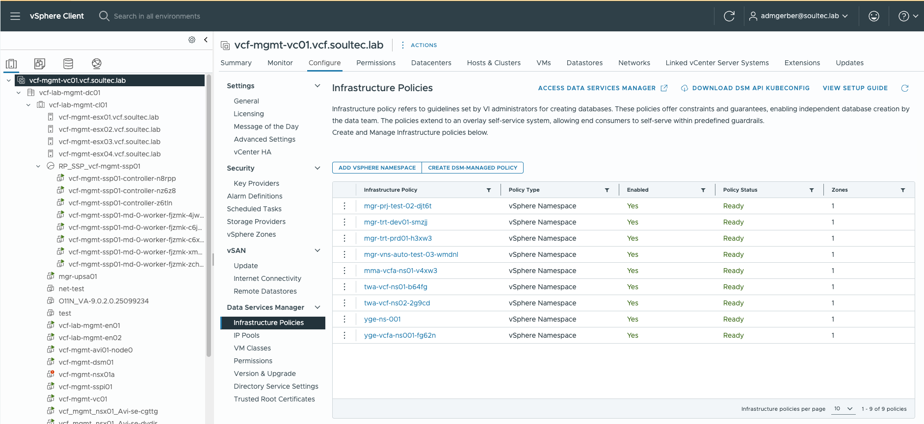The image size is (924, 424).
Task: Switch to Hosts and Clusters inventory view
Action: pyautogui.click(x=11, y=64)
